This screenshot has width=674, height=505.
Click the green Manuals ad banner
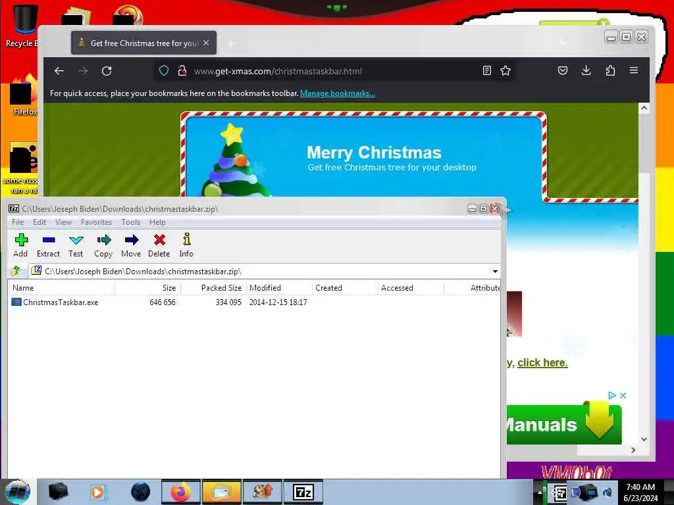pyautogui.click(x=564, y=424)
